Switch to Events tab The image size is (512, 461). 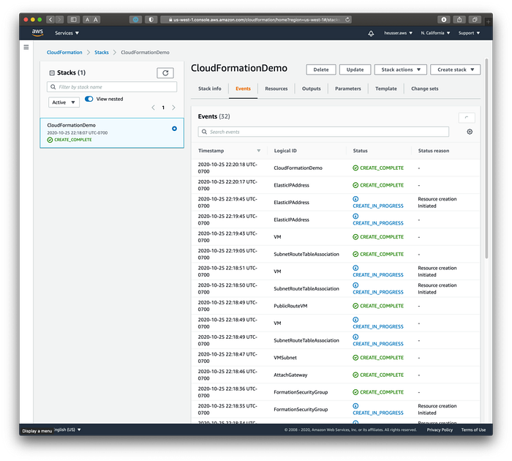(244, 89)
